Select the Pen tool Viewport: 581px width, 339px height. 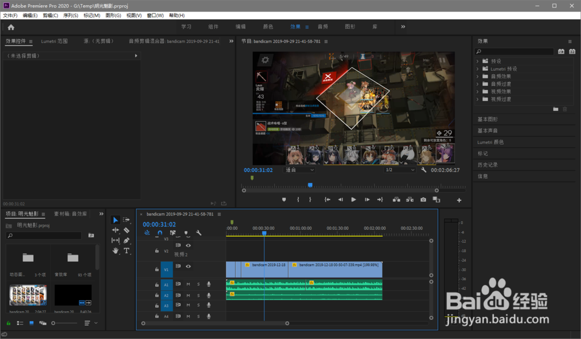(127, 240)
